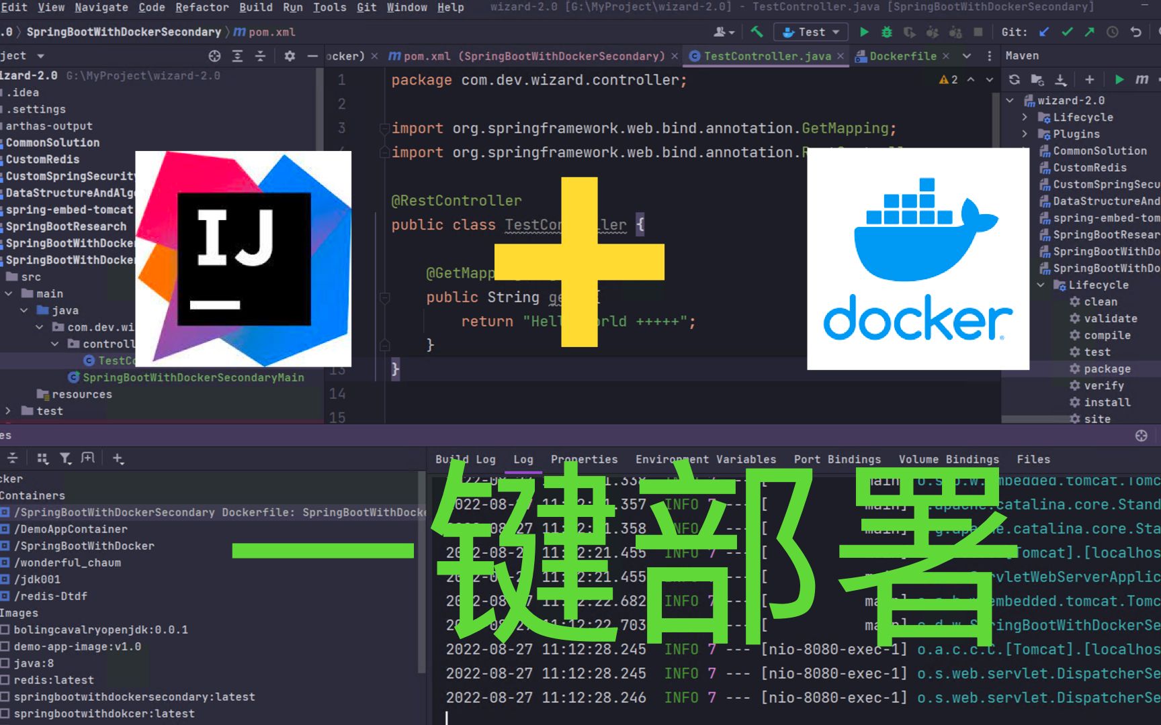
Task: Click the rollback undo arrow icon
Action: (x=1135, y=32)
